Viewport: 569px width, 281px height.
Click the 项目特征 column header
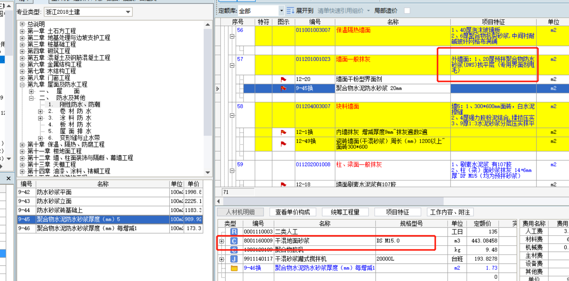coord(493,22)
